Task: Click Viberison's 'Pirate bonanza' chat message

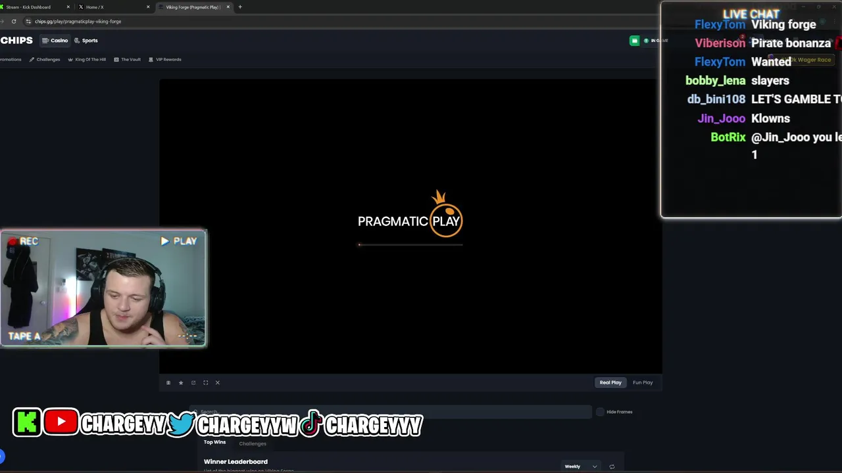Action: click(791, 43)
